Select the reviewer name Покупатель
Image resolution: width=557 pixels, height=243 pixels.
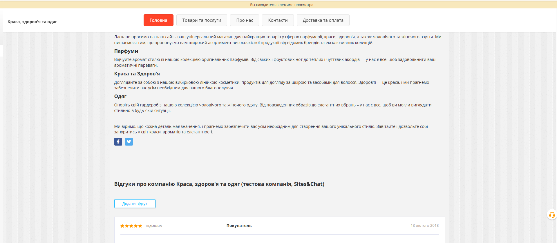[239, 226]
